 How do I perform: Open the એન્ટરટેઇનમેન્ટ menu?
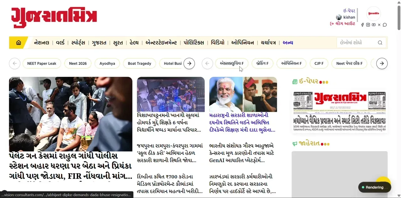161,43
